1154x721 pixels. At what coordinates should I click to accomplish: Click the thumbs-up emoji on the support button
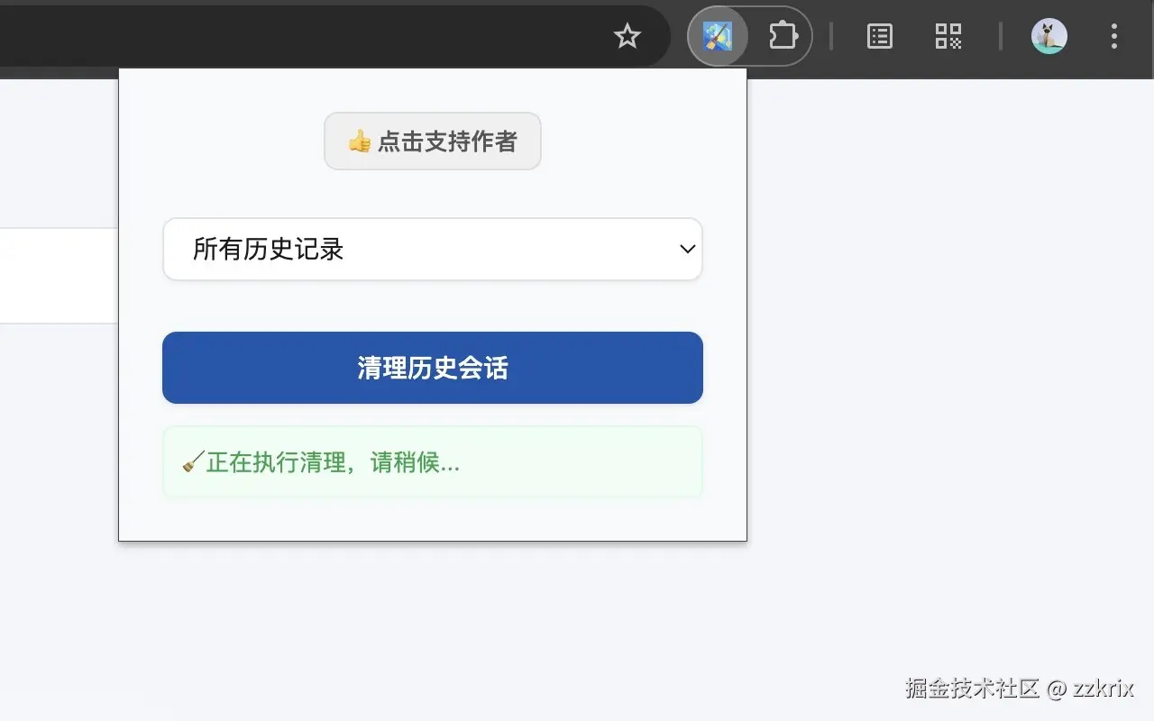point(360,141)
